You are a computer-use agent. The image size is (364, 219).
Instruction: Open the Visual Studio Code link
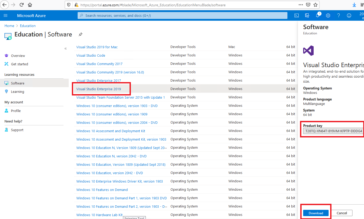tap(91, 55)
